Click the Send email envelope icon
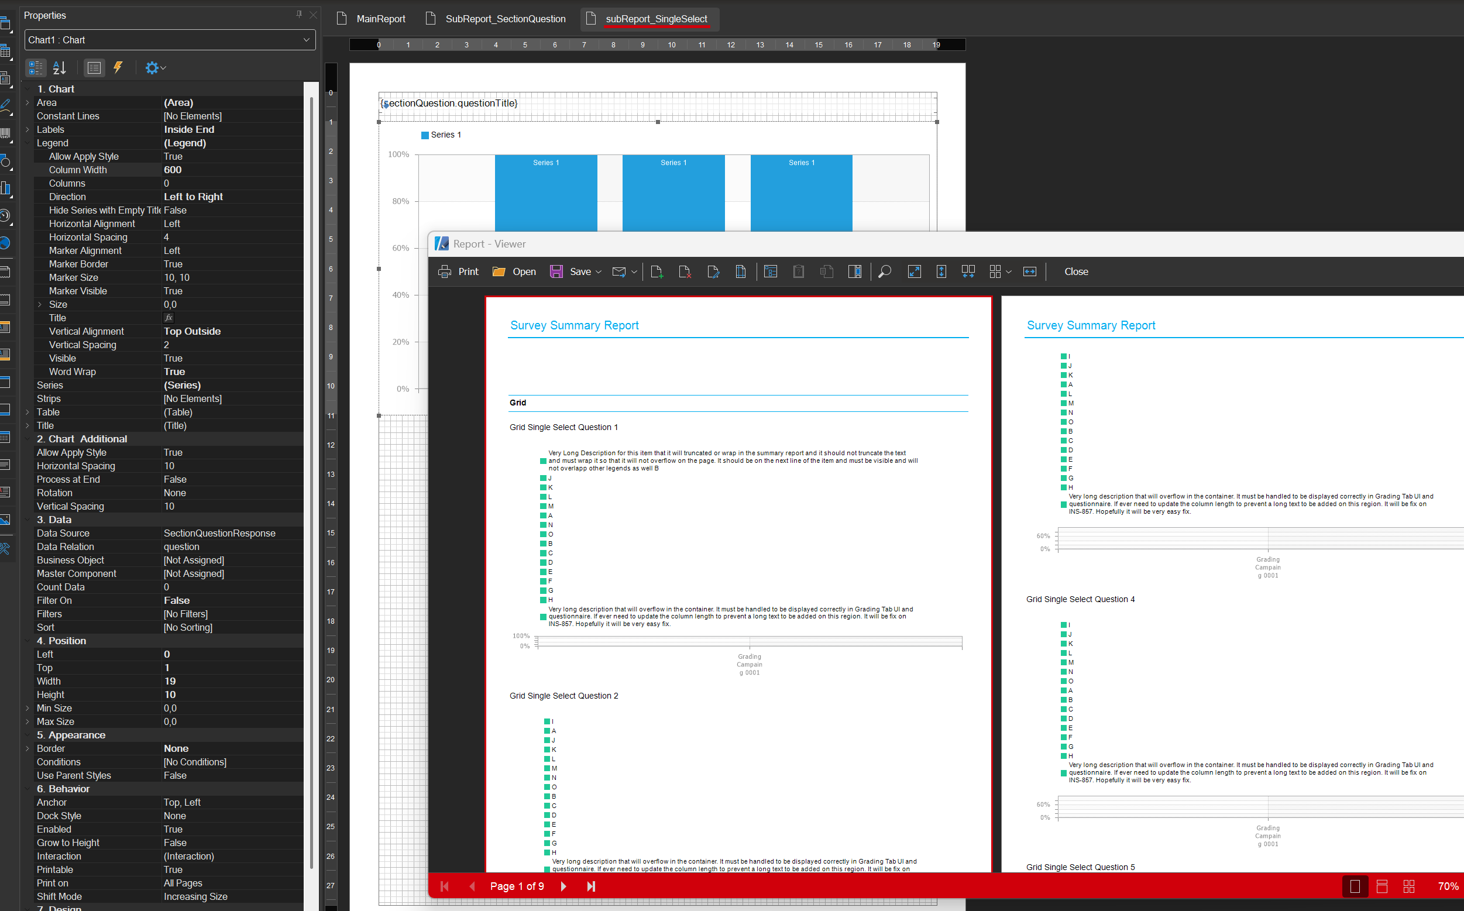This screenshot has height=911, width=1464. click(x=618, y=271)
